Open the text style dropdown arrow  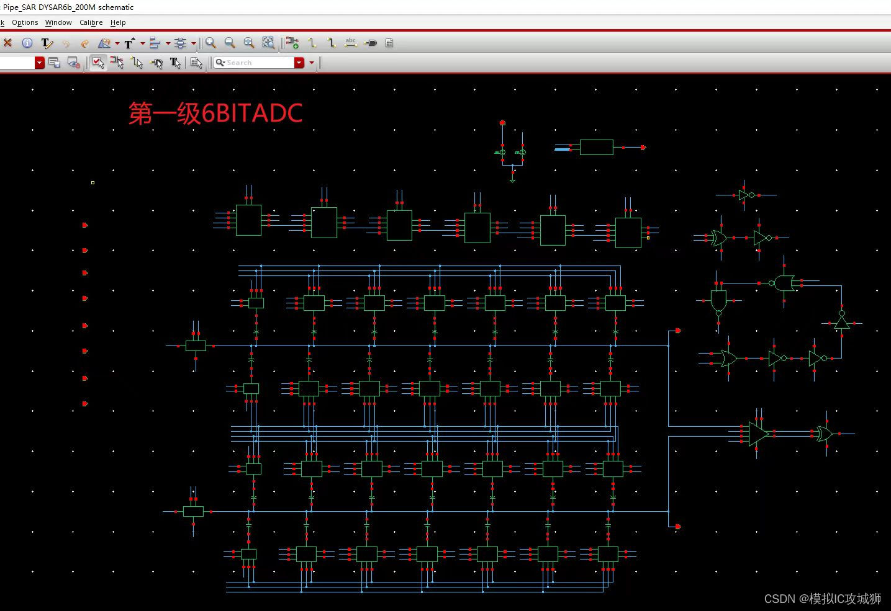[x=142, y=43]
